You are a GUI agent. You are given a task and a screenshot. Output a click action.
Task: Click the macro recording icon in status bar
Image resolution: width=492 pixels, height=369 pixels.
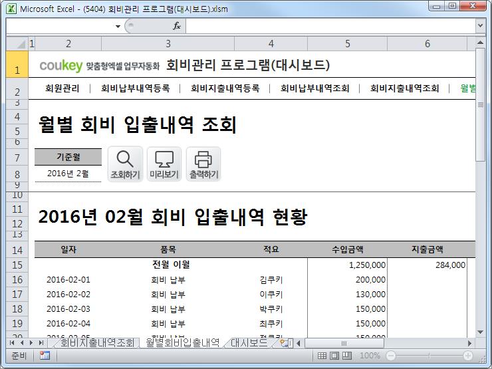[x=45, y=356]
